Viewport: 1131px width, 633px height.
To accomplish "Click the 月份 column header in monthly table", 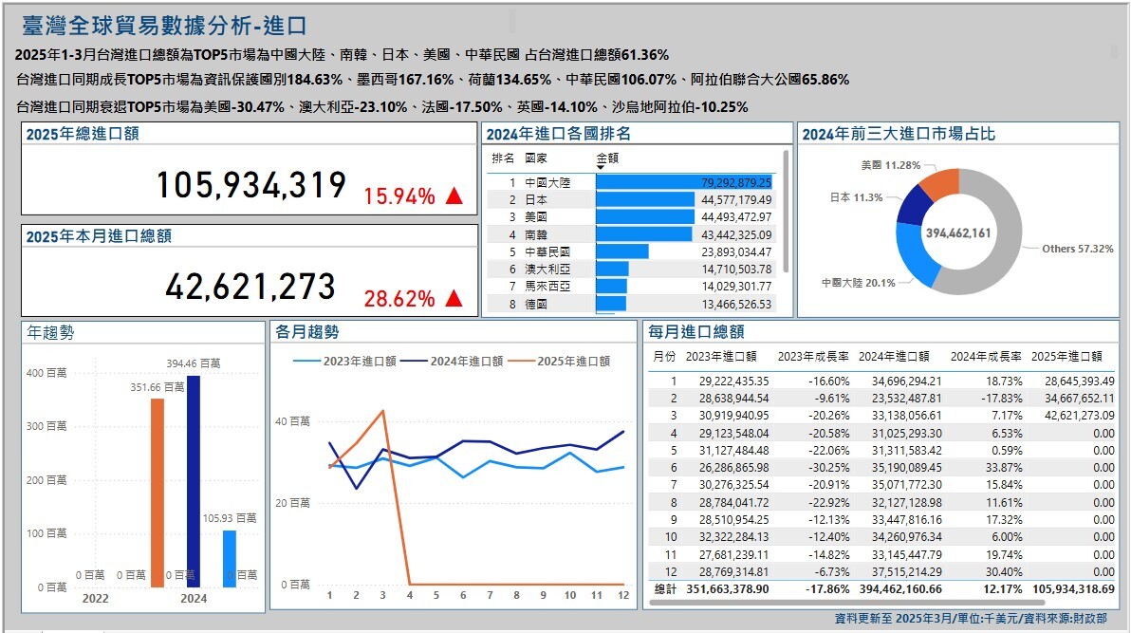I will click(664, 356).
